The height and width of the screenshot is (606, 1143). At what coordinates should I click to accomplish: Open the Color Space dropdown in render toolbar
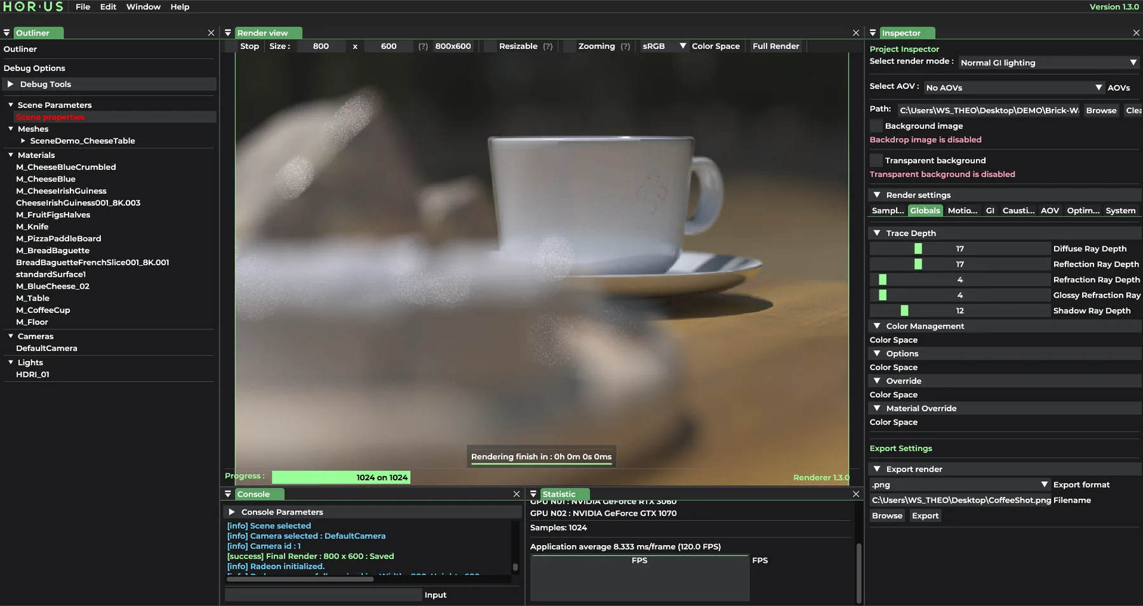(x=664, y=46)
